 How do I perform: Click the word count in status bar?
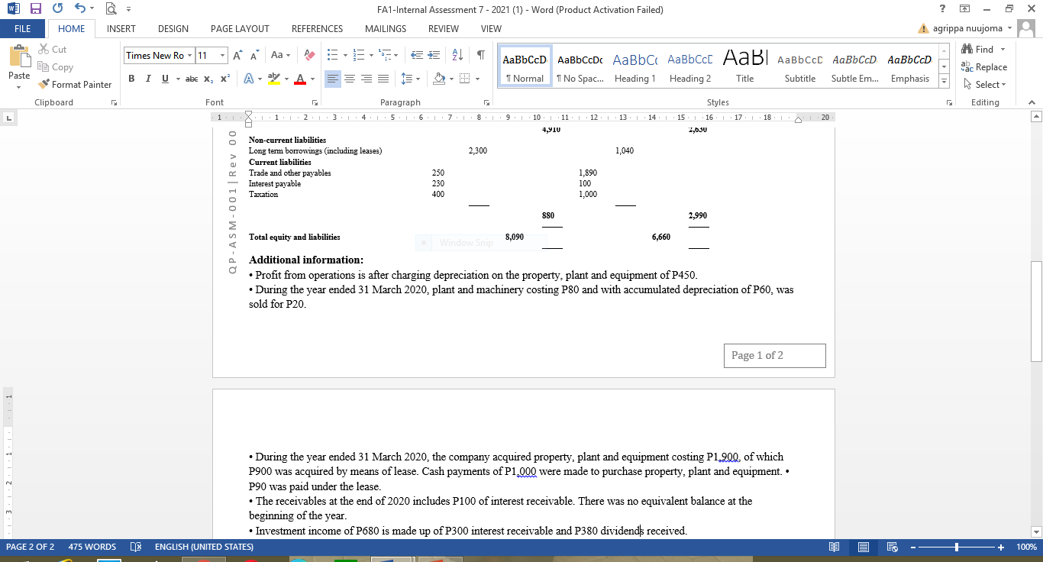point(92,547)
